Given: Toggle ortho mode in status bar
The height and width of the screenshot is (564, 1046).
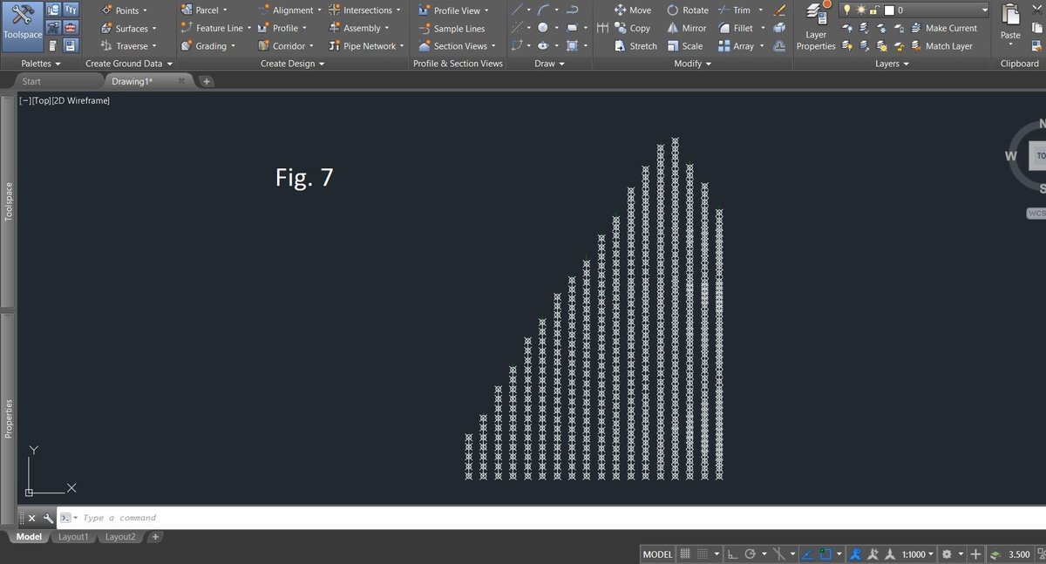Looking at the screenshot, I should pyautogui.click(x=732, y=554).
